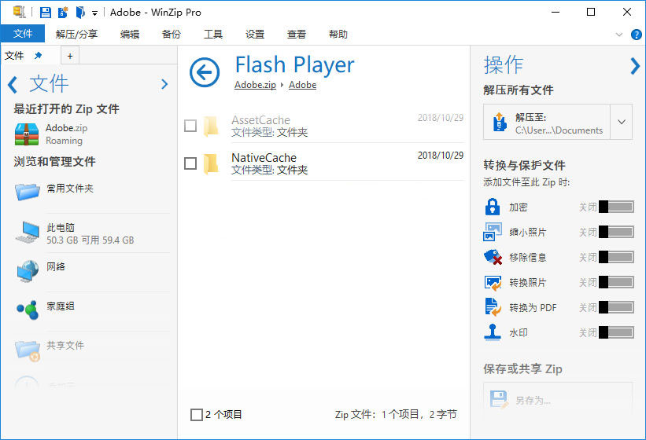Toggle the 水印 watermark switch

[x=616, y=332]
